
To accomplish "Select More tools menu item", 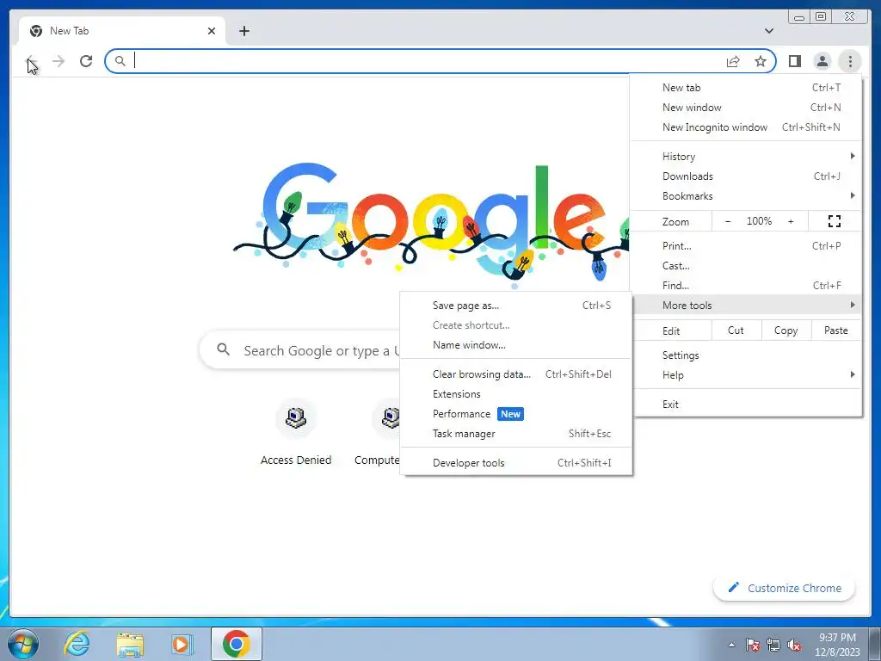I will (746, 306).
